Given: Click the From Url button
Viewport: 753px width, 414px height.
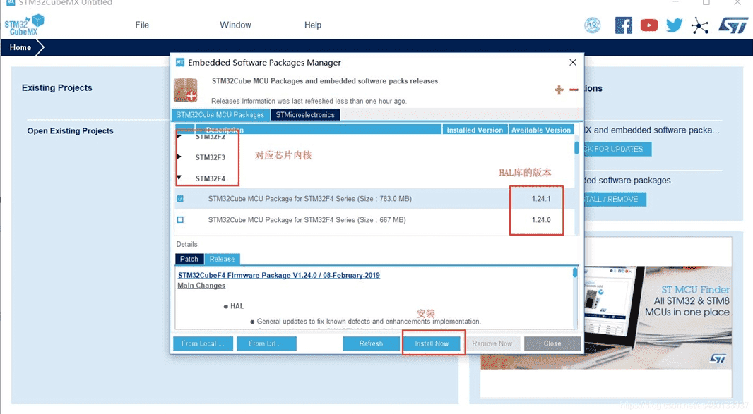Looking at the screenshot, I should 266,343.
